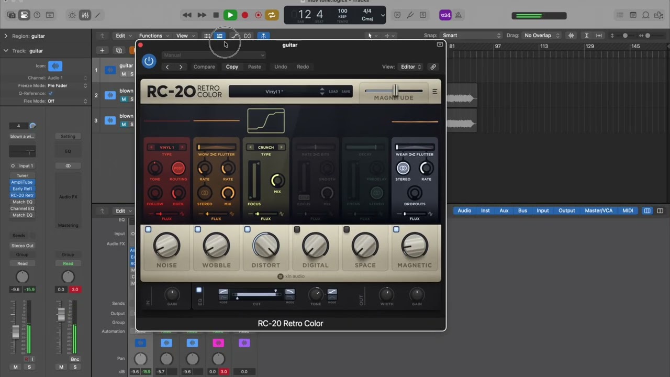
Task: Toggle the plugin power bypass button
Action: [149, 61]
